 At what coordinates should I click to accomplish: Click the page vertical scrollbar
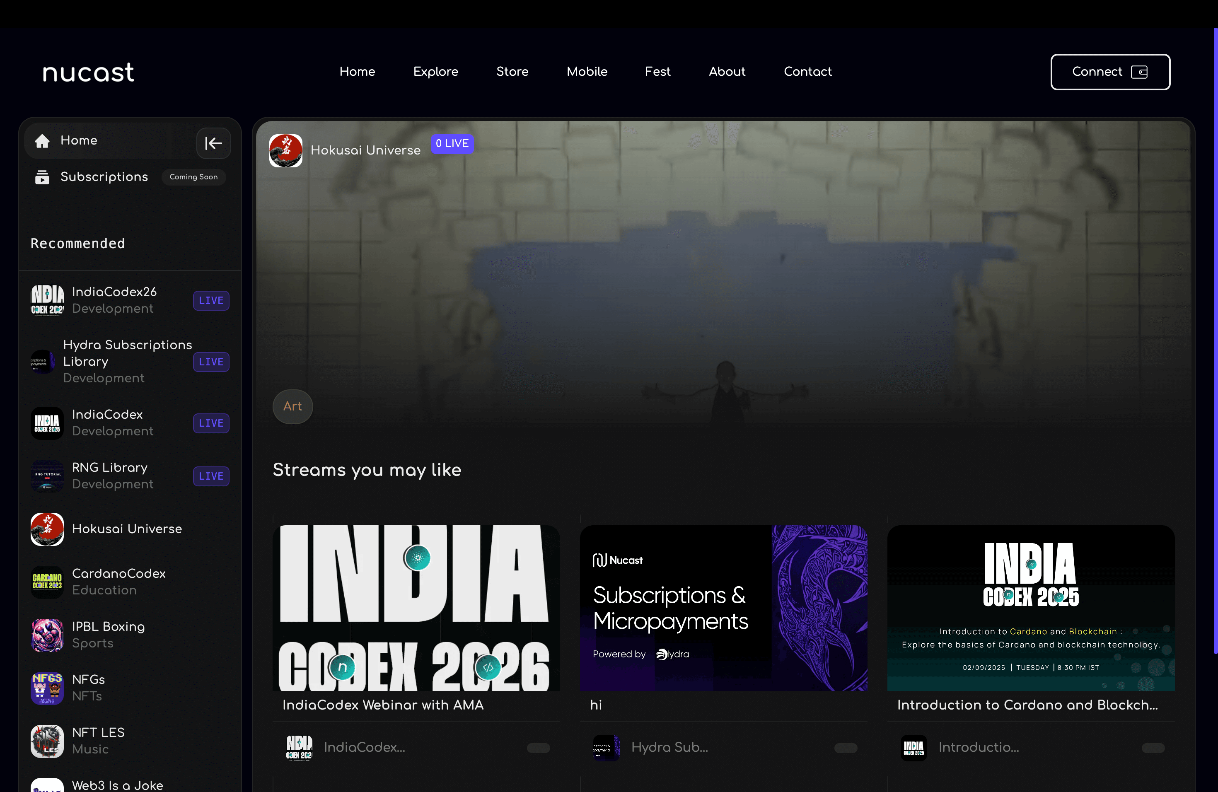point(1216,340)
